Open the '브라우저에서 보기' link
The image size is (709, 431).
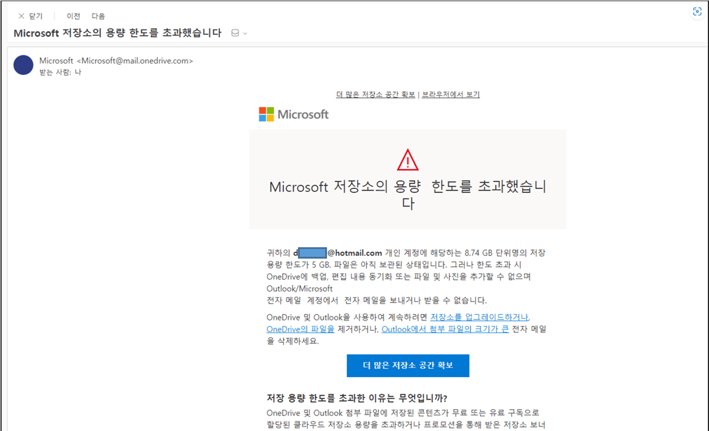coord(451,95)
